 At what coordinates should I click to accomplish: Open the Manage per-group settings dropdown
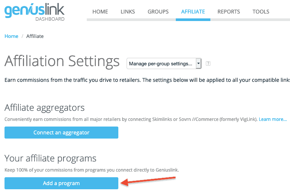pos(164,63)
